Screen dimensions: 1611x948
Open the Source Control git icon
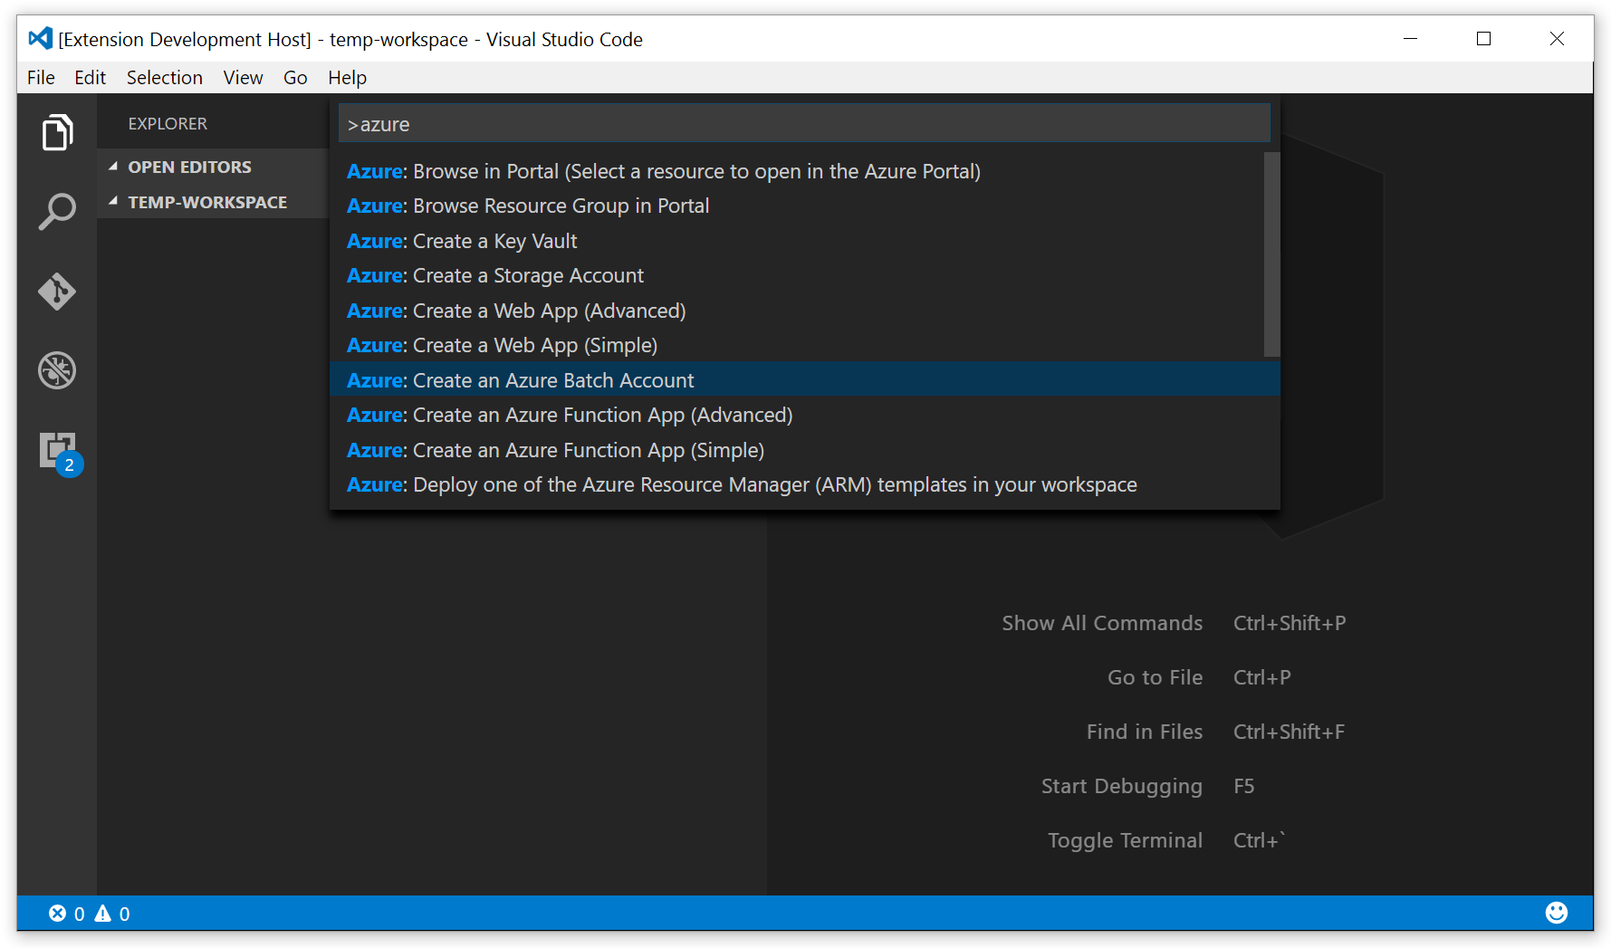(x=57, y=292)
